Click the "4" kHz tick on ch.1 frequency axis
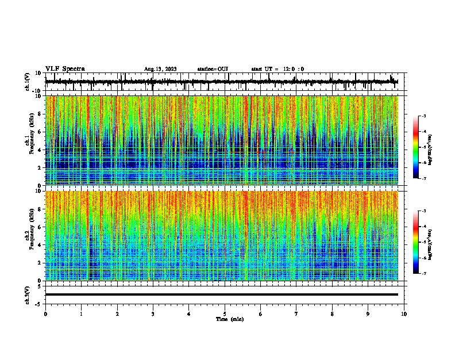455x352 pixels. pyautogui.click(x=40, y=150)
